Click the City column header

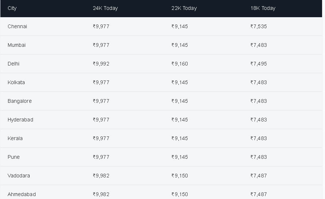point(12,8)
